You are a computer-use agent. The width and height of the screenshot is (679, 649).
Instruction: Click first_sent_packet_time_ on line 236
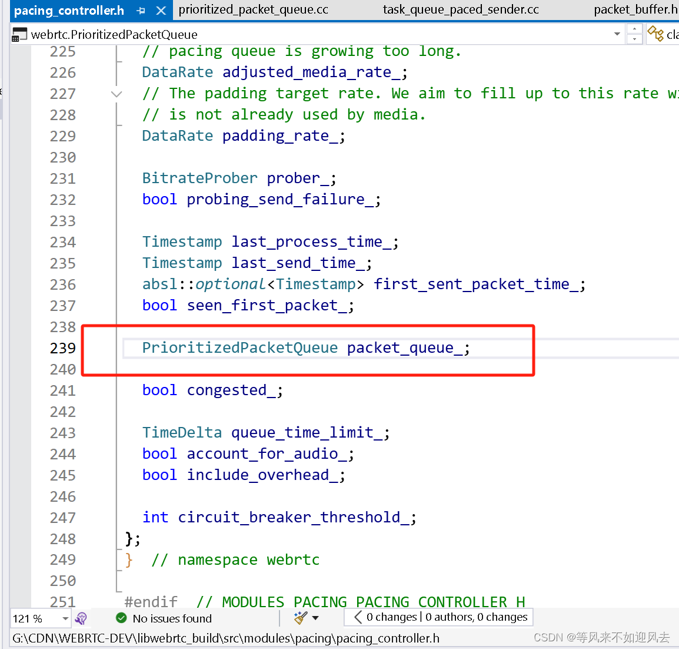tap(476, 284)
